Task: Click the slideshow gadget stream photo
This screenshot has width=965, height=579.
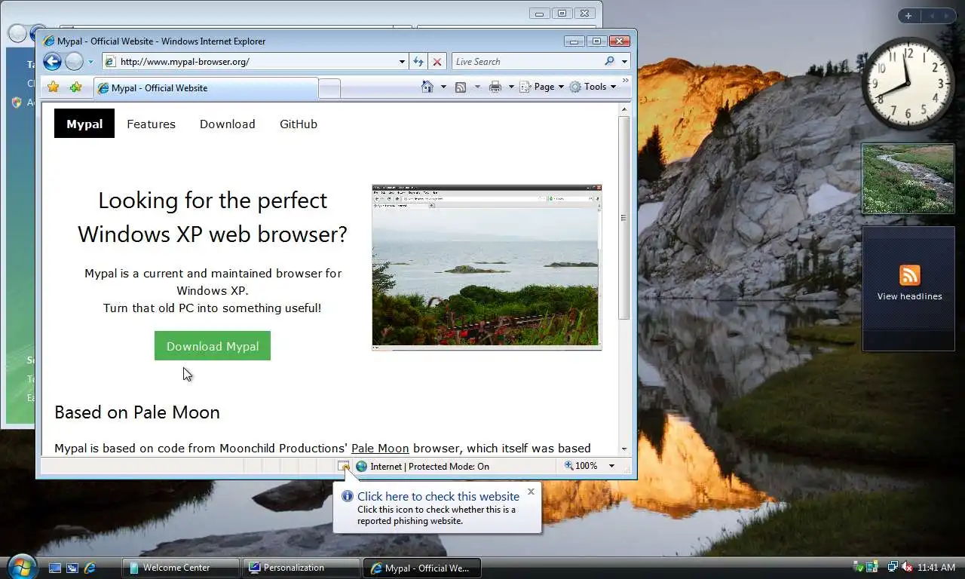Action: click(908, 179)
